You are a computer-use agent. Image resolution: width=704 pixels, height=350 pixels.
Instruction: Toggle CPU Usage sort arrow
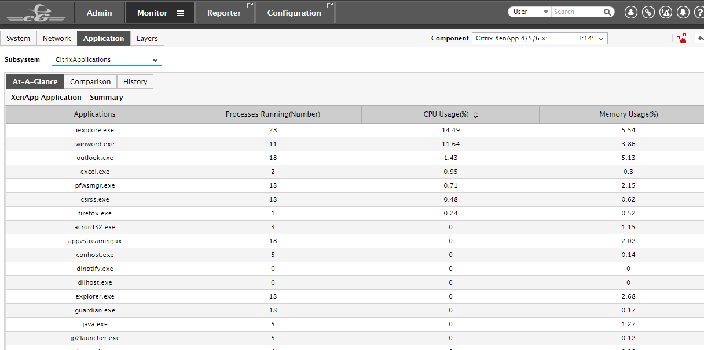click(x=476, y=116)
